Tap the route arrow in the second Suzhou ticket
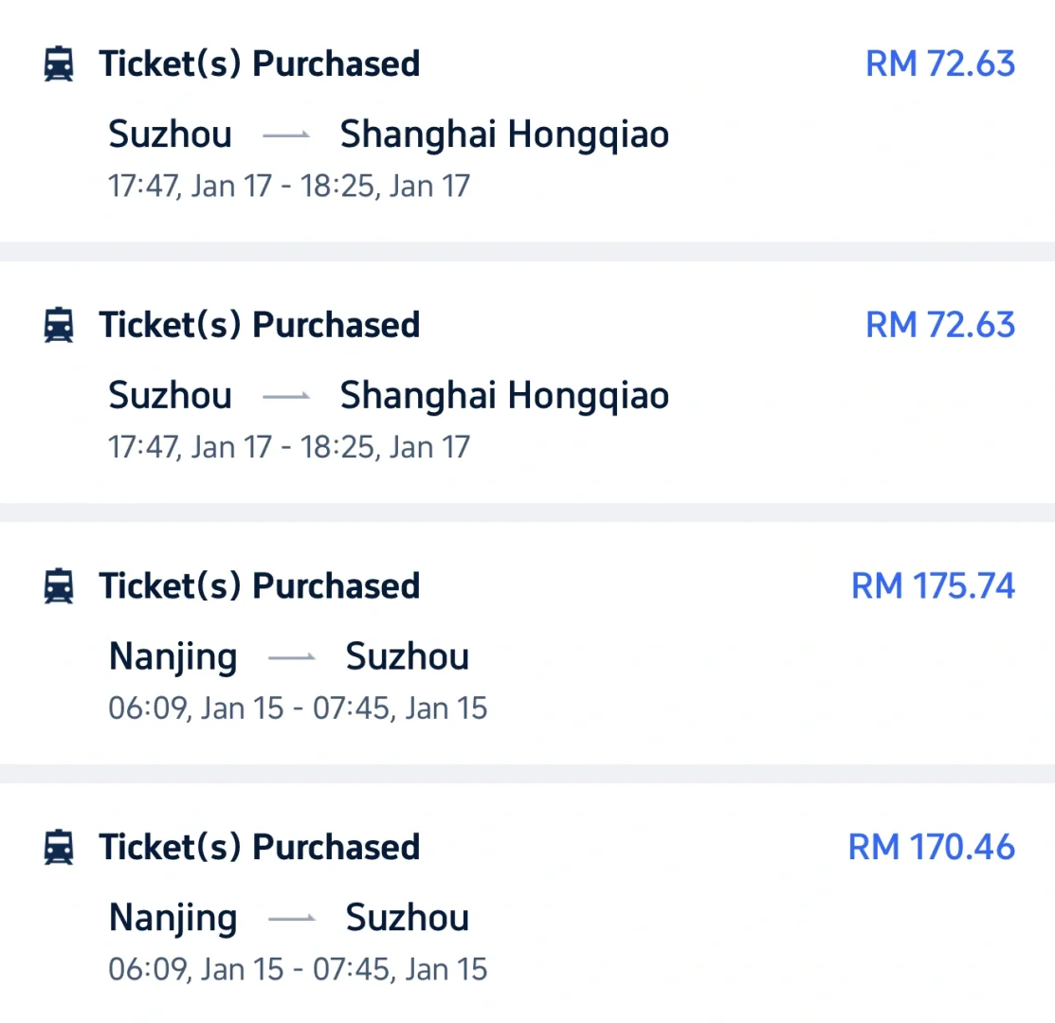Screen dimensions: 1055x1023 pyautogui.click(x=286, y=396)
